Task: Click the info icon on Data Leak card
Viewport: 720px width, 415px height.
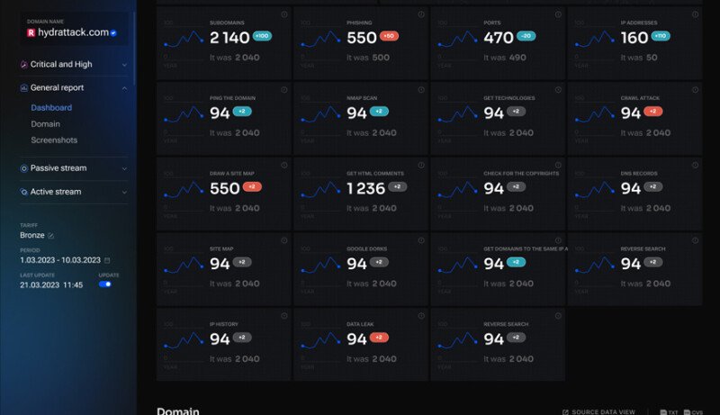Action: click(420, 316)
